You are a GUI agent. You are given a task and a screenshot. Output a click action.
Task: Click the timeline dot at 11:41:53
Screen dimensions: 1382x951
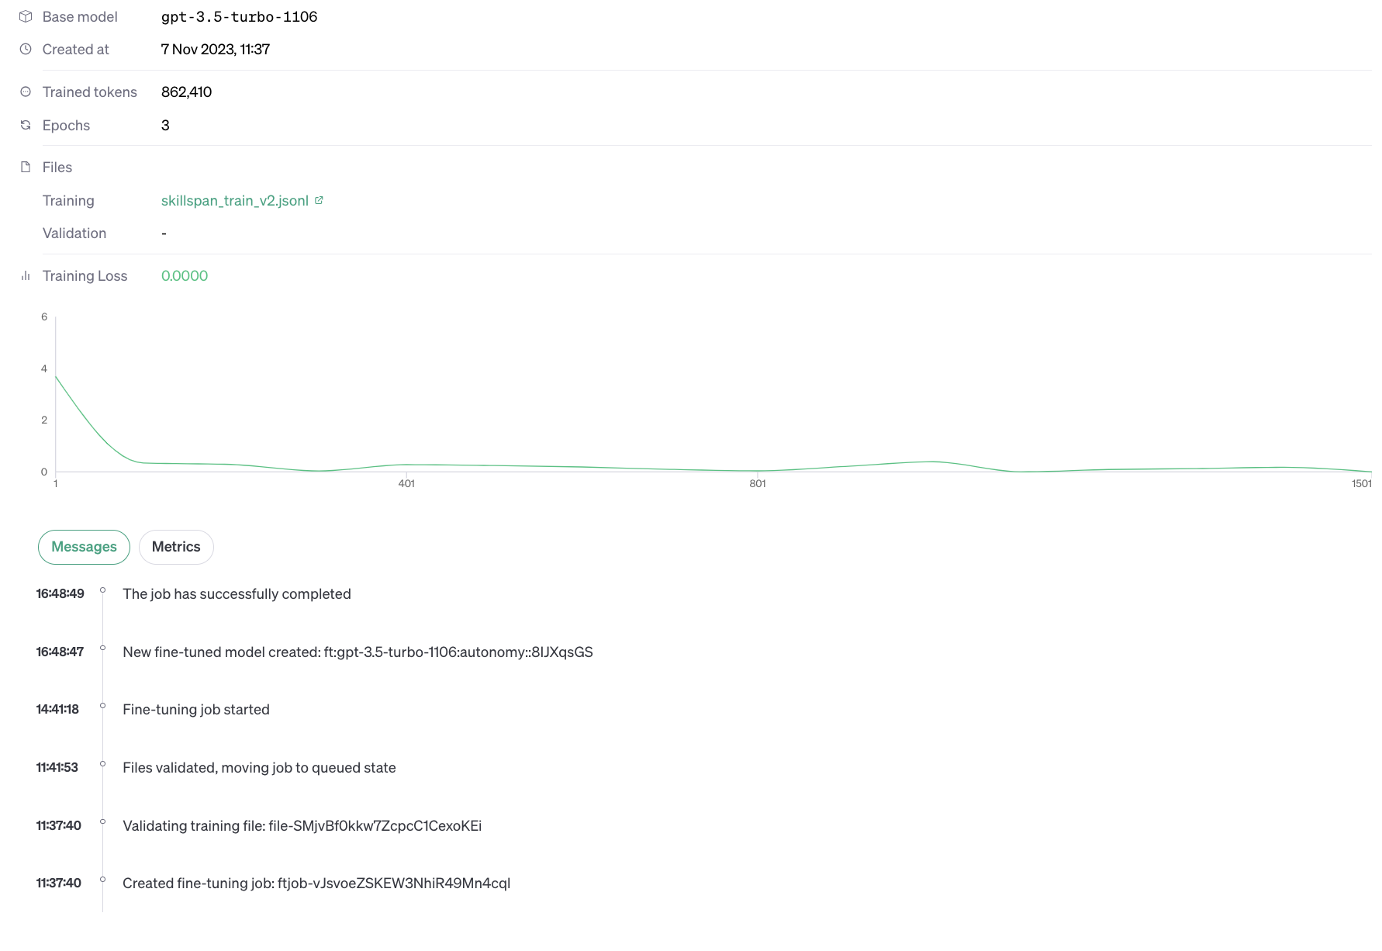[x=102, y=764]
